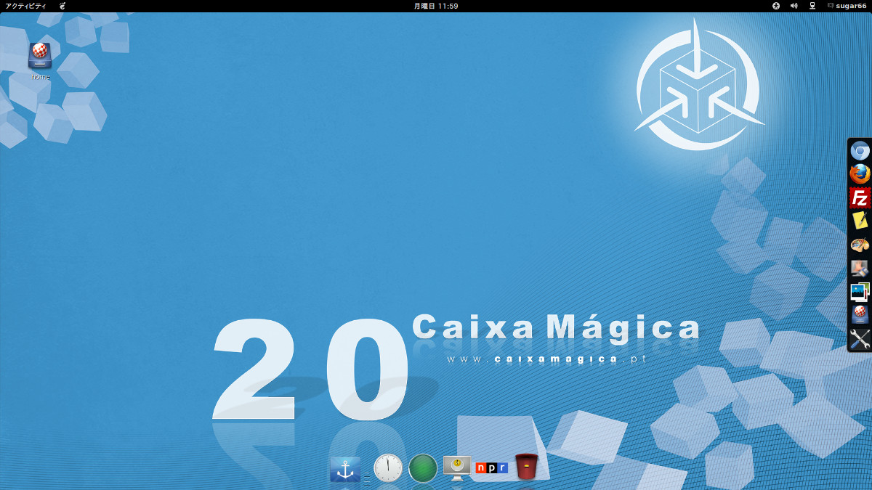This screenshot has width=872, height=490.
Task: Click the green circle dock icon
Action: (x=423, y=468)
